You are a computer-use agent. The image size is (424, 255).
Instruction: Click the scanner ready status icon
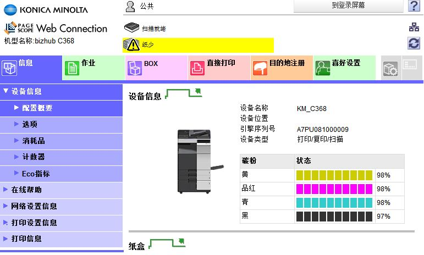[x=131, y=27]
